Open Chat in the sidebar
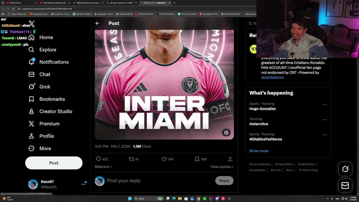 (x=39, y=74)
